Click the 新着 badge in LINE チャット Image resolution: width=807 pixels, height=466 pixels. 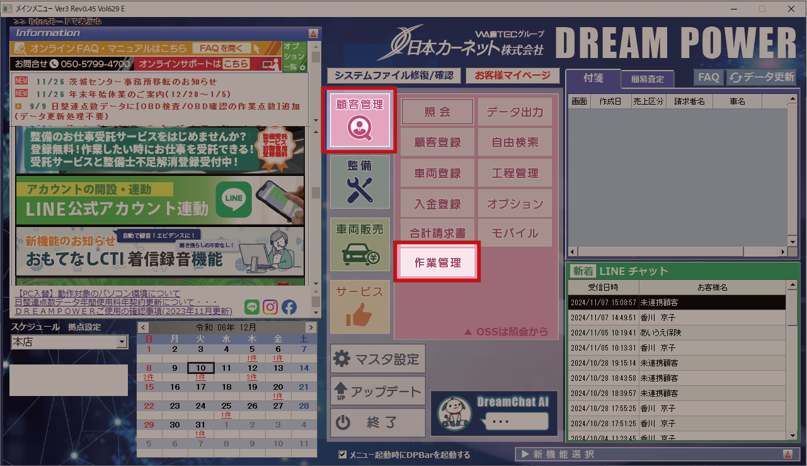click(x=583, y=271)
